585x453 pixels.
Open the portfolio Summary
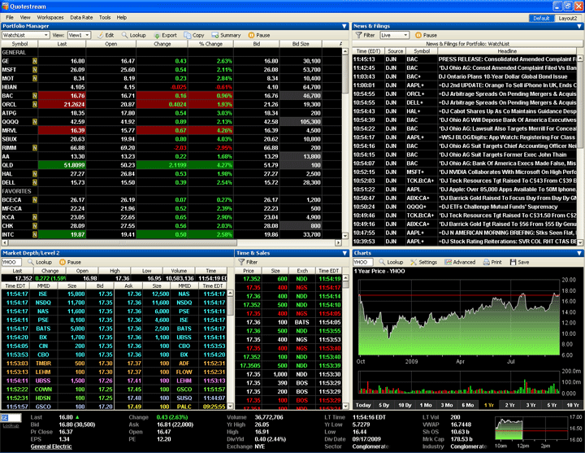226,36
